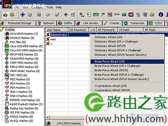Click the recycle bin Remove icon
This screenshot has height=126, width=168.
pyautogui.click(x=30, y=14)
